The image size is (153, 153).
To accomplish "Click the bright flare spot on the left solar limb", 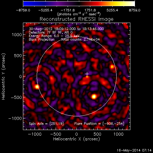I will tap(37, 87).
